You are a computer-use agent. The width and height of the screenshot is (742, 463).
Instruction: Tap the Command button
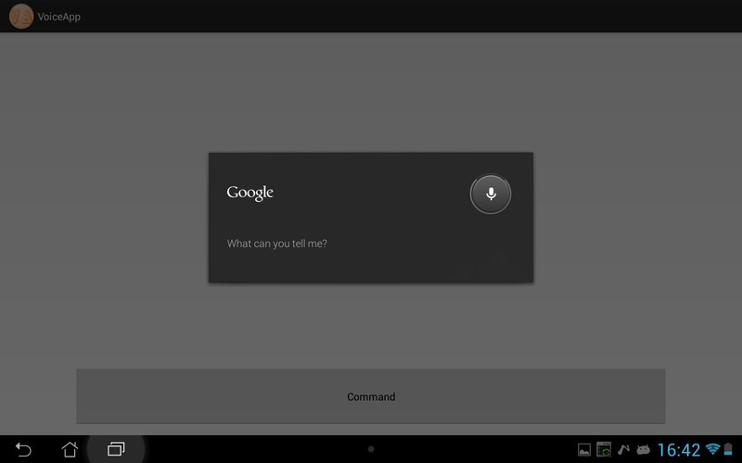click(371, 396)
